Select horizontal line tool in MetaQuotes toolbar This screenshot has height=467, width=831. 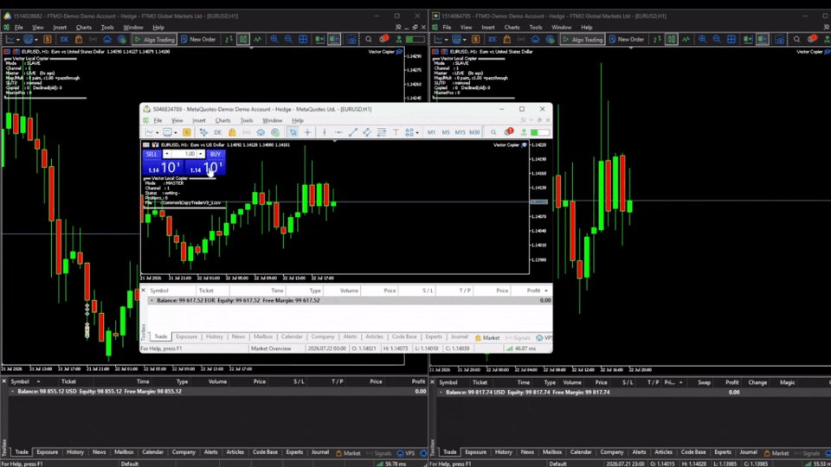pos(338,132)
